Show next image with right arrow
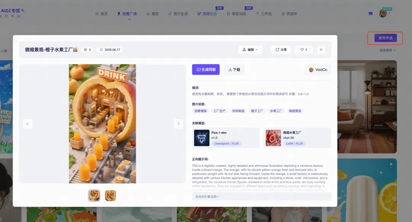The width and height of the screenshot is (412, 222). coord(179,124)
